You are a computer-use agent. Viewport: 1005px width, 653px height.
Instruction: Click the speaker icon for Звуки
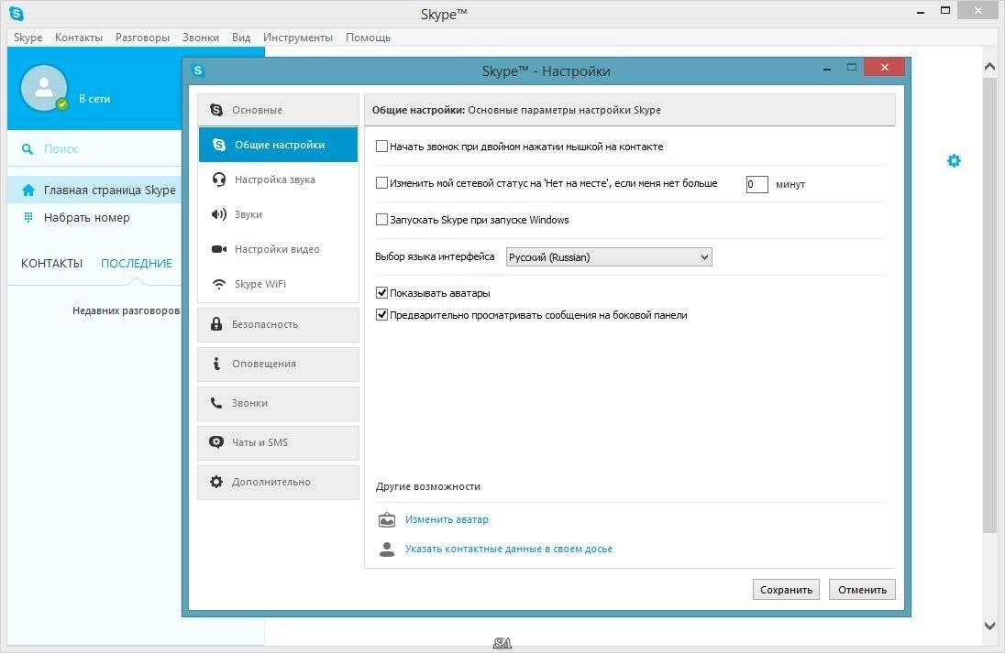pos(219,213)
